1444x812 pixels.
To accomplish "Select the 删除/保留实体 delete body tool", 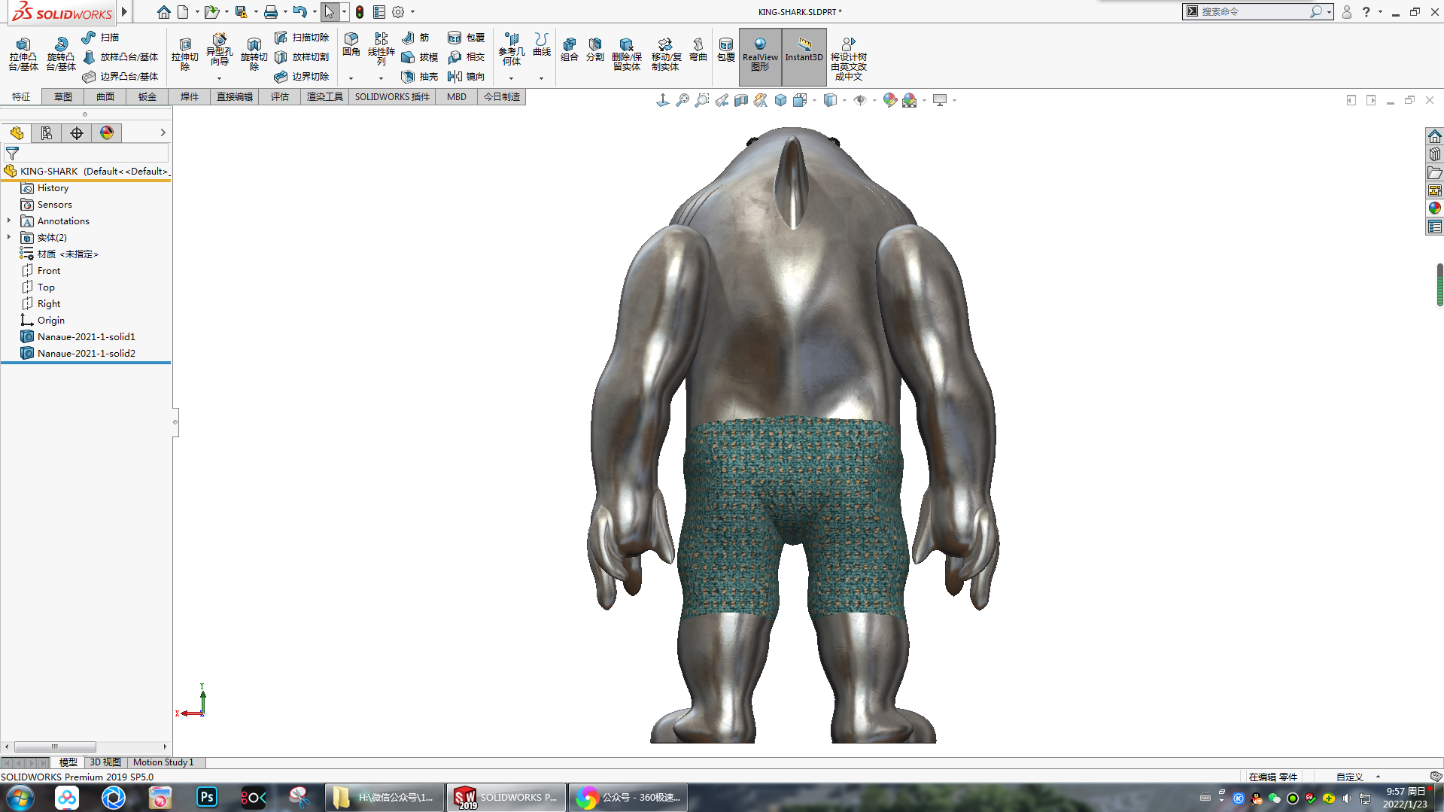I will [626, 53].
